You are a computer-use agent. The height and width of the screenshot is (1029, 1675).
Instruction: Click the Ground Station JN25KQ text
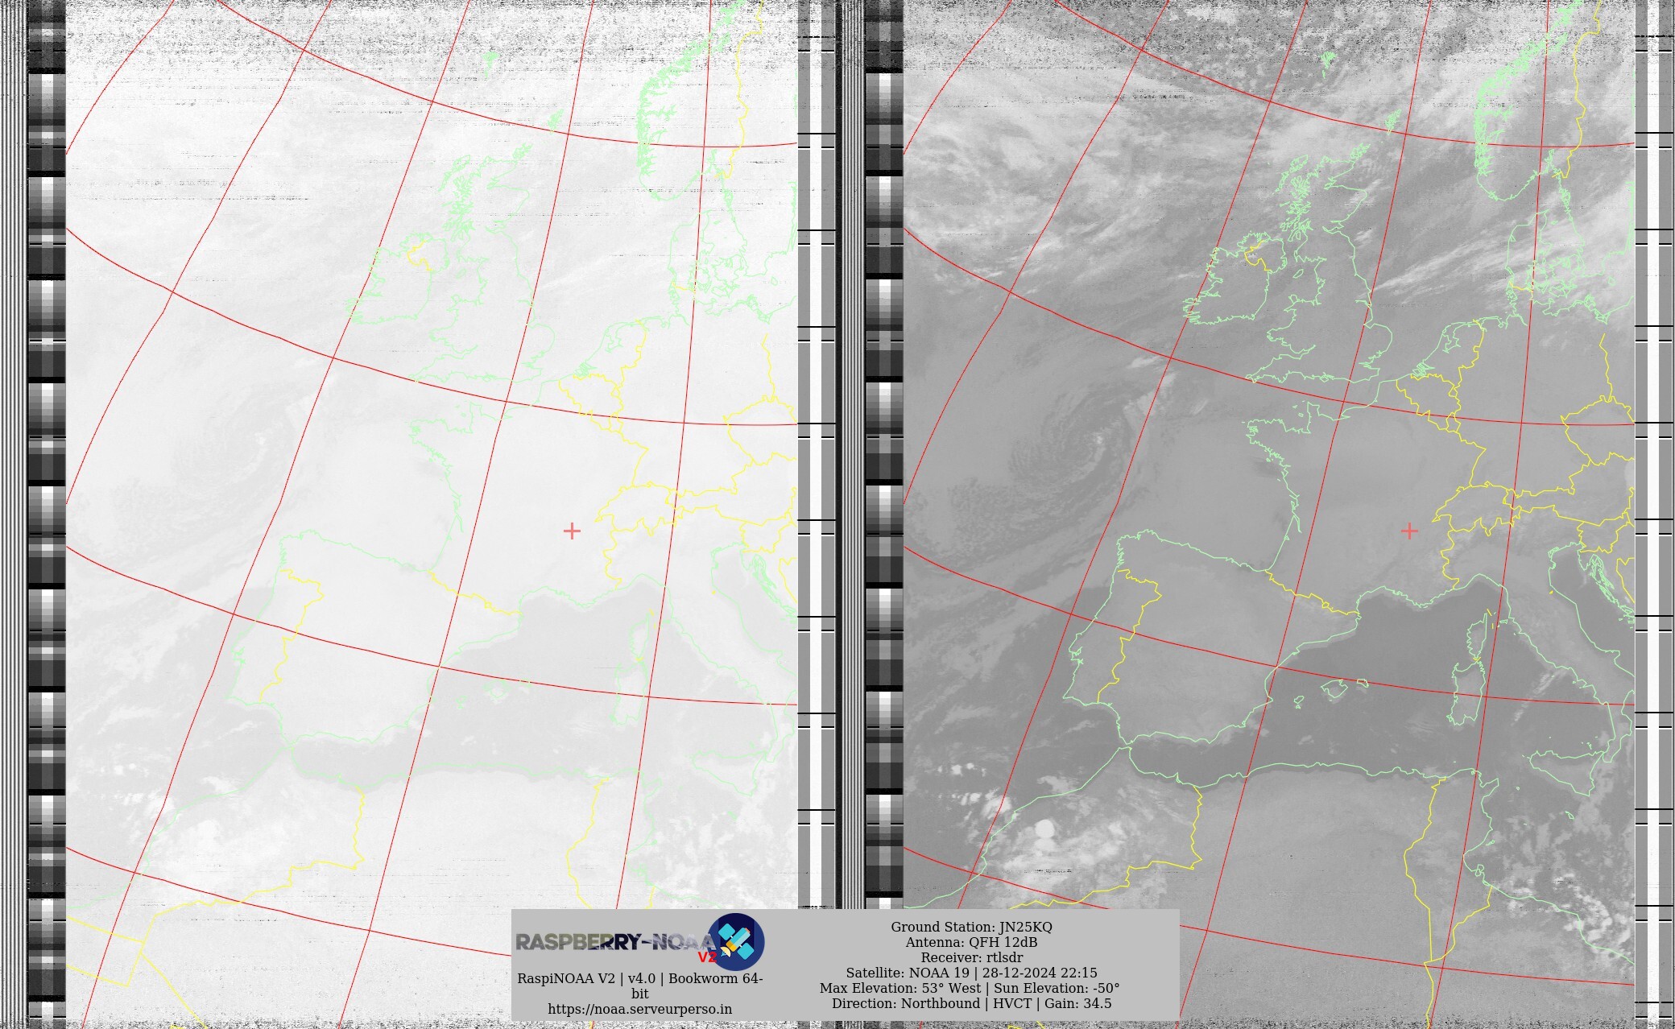(971, 927)
